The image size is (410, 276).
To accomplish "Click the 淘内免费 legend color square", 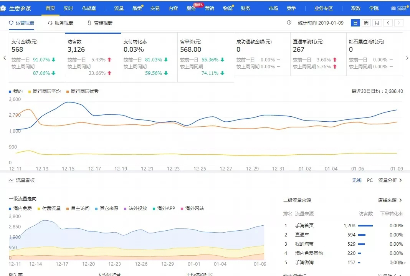I will (10, 208).
